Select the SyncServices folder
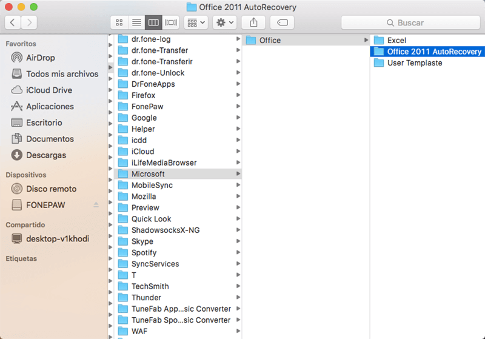The height and width of the screenshot is (339, 485). [x=178, y=264]
